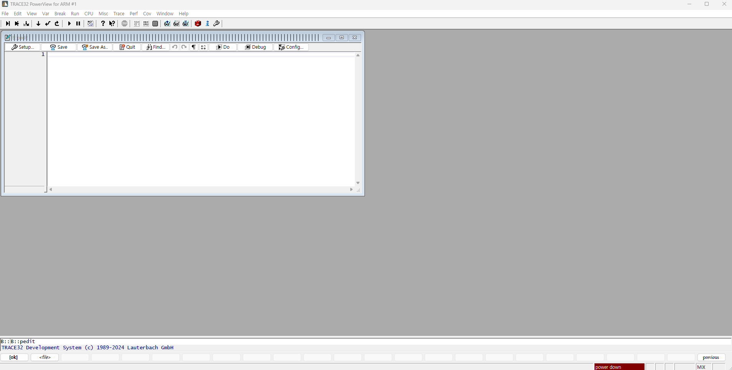Screen dimensions: 732x370
Task: Open the chip register view icon
Action: 155,24
